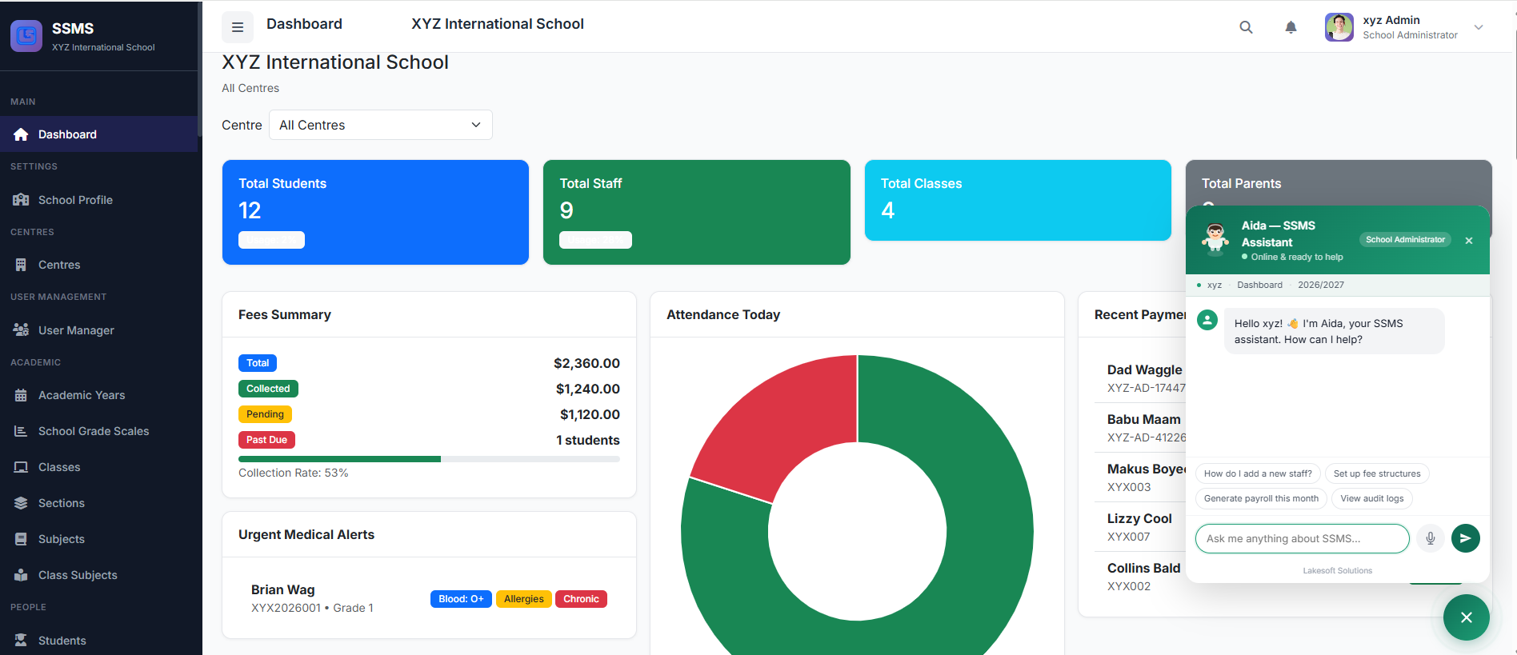This screenshot has width=1517, height=655.
Task: Click the Academic Years calendar icon
Action: pyautogui.click(x=21, y=395)
